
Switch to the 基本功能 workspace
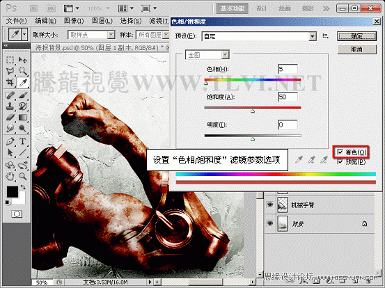pyautogui.click(x=233, y=8)
